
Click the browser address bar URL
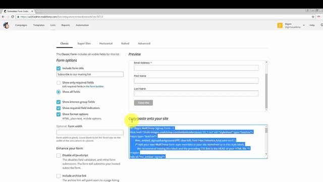pos(62,17)
